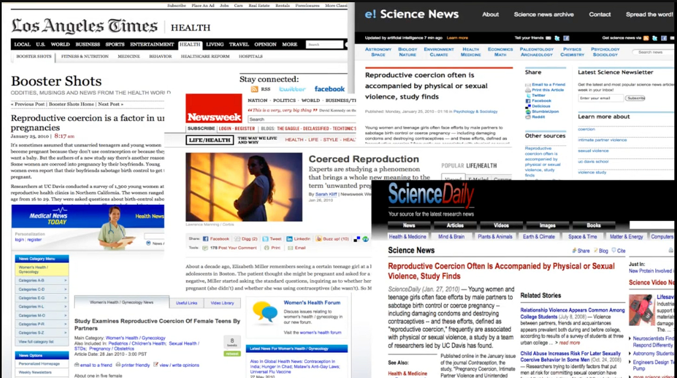The height and width of the screenshot is (378, 677).
Task: Open the Images tab in ScienceDaily
Action: (x=547, y=226)
